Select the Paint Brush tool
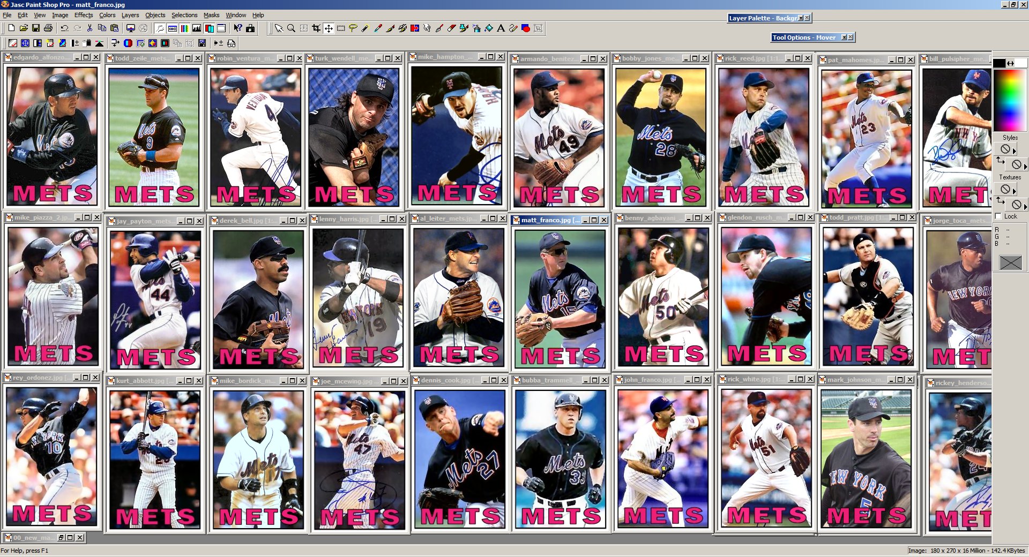This screenshot has width=1029, height=557. pos(390,28)
